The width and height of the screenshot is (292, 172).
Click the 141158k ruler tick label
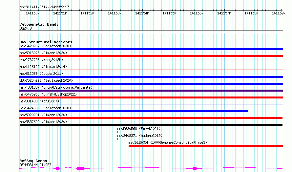251,13
